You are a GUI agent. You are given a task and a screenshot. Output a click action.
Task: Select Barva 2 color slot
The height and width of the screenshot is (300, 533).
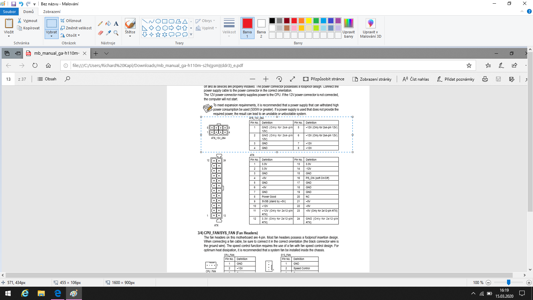(x=261, y=28)
